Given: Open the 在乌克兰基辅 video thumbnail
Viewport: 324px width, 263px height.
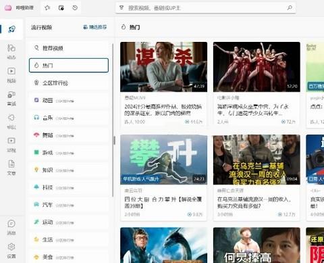Looking at the screenshot, I should pos(256,160).
